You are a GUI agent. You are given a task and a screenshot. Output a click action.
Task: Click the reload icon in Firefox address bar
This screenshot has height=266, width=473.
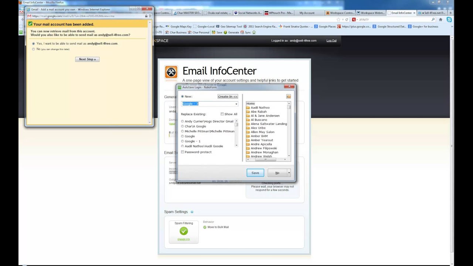(x=347, y=20)
